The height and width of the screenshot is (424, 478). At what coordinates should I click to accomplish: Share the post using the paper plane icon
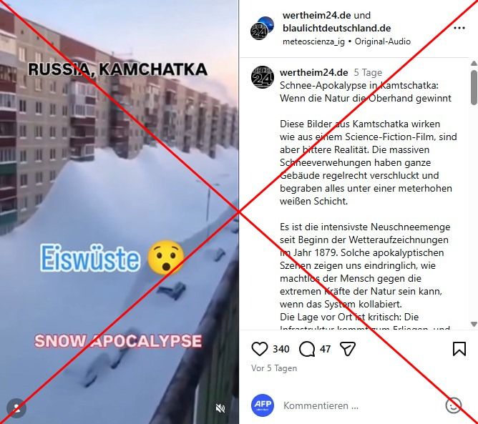point(348,349)
